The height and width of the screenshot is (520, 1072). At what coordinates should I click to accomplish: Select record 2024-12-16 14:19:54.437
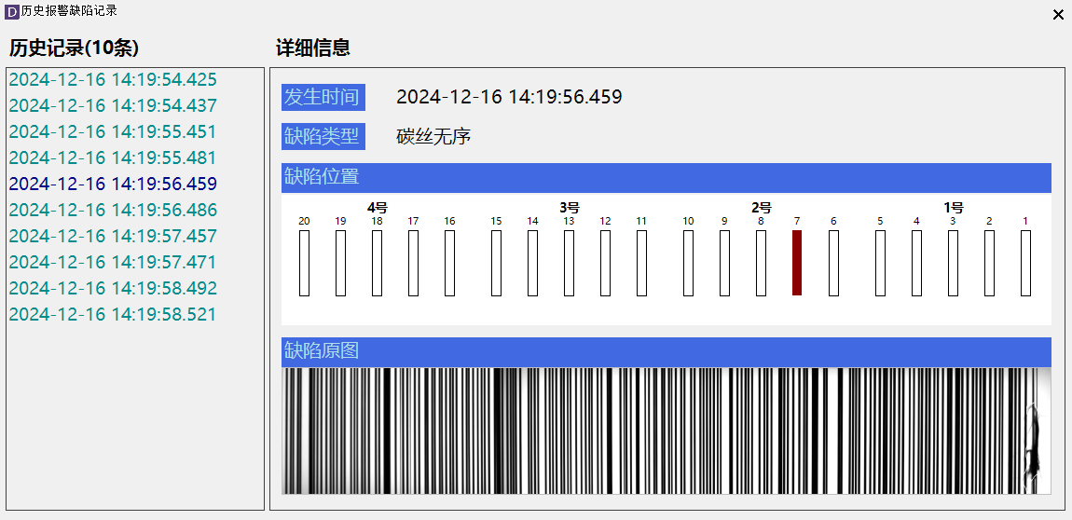(x=113, y=106)
